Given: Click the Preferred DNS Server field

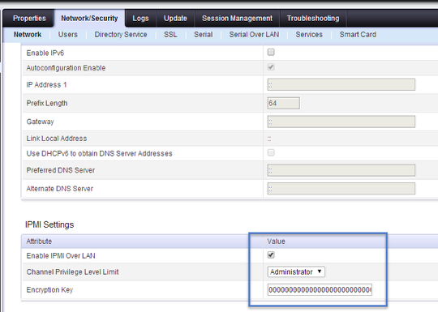Looking at the screenshot, I should pos(341,170).
